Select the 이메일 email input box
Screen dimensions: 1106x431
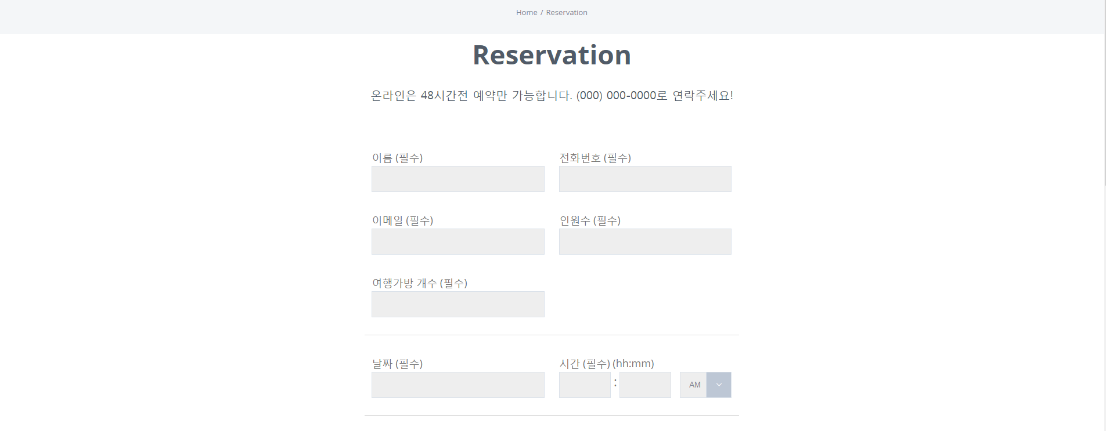tap(457, 242)
